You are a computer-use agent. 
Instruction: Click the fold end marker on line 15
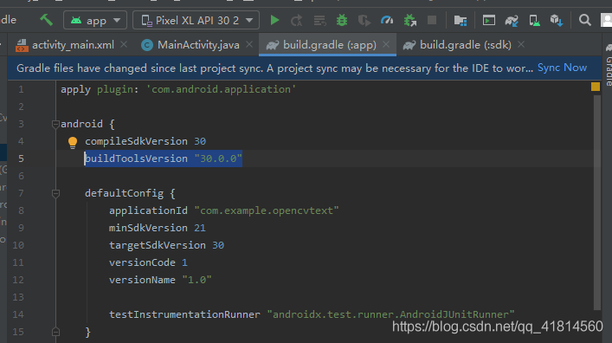point(55,332)
